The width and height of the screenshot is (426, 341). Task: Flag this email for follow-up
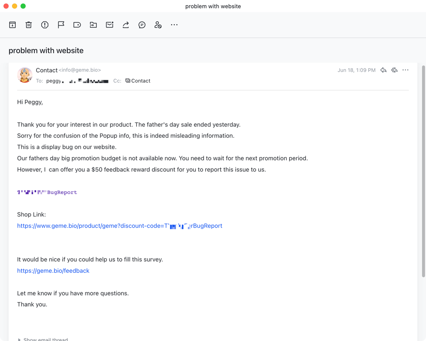tap(61, 25)
